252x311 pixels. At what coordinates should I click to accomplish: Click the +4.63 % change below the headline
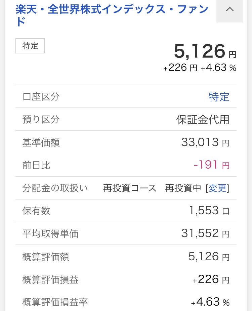218,68
